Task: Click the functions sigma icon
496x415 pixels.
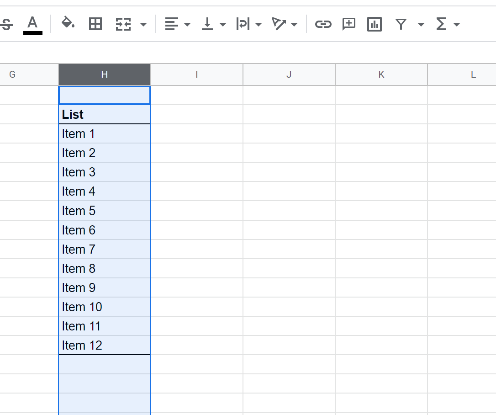Action: point(441,24)
